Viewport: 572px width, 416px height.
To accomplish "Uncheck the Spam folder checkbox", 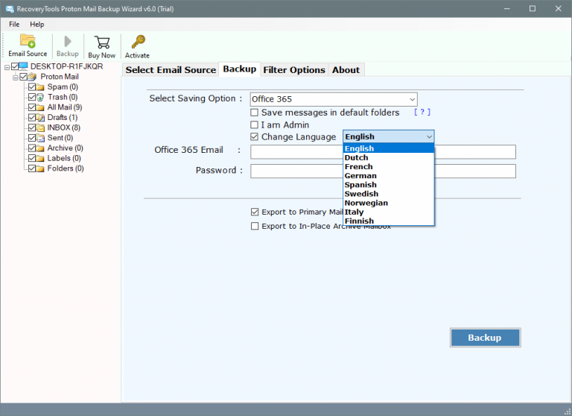I will pos(32,87).
